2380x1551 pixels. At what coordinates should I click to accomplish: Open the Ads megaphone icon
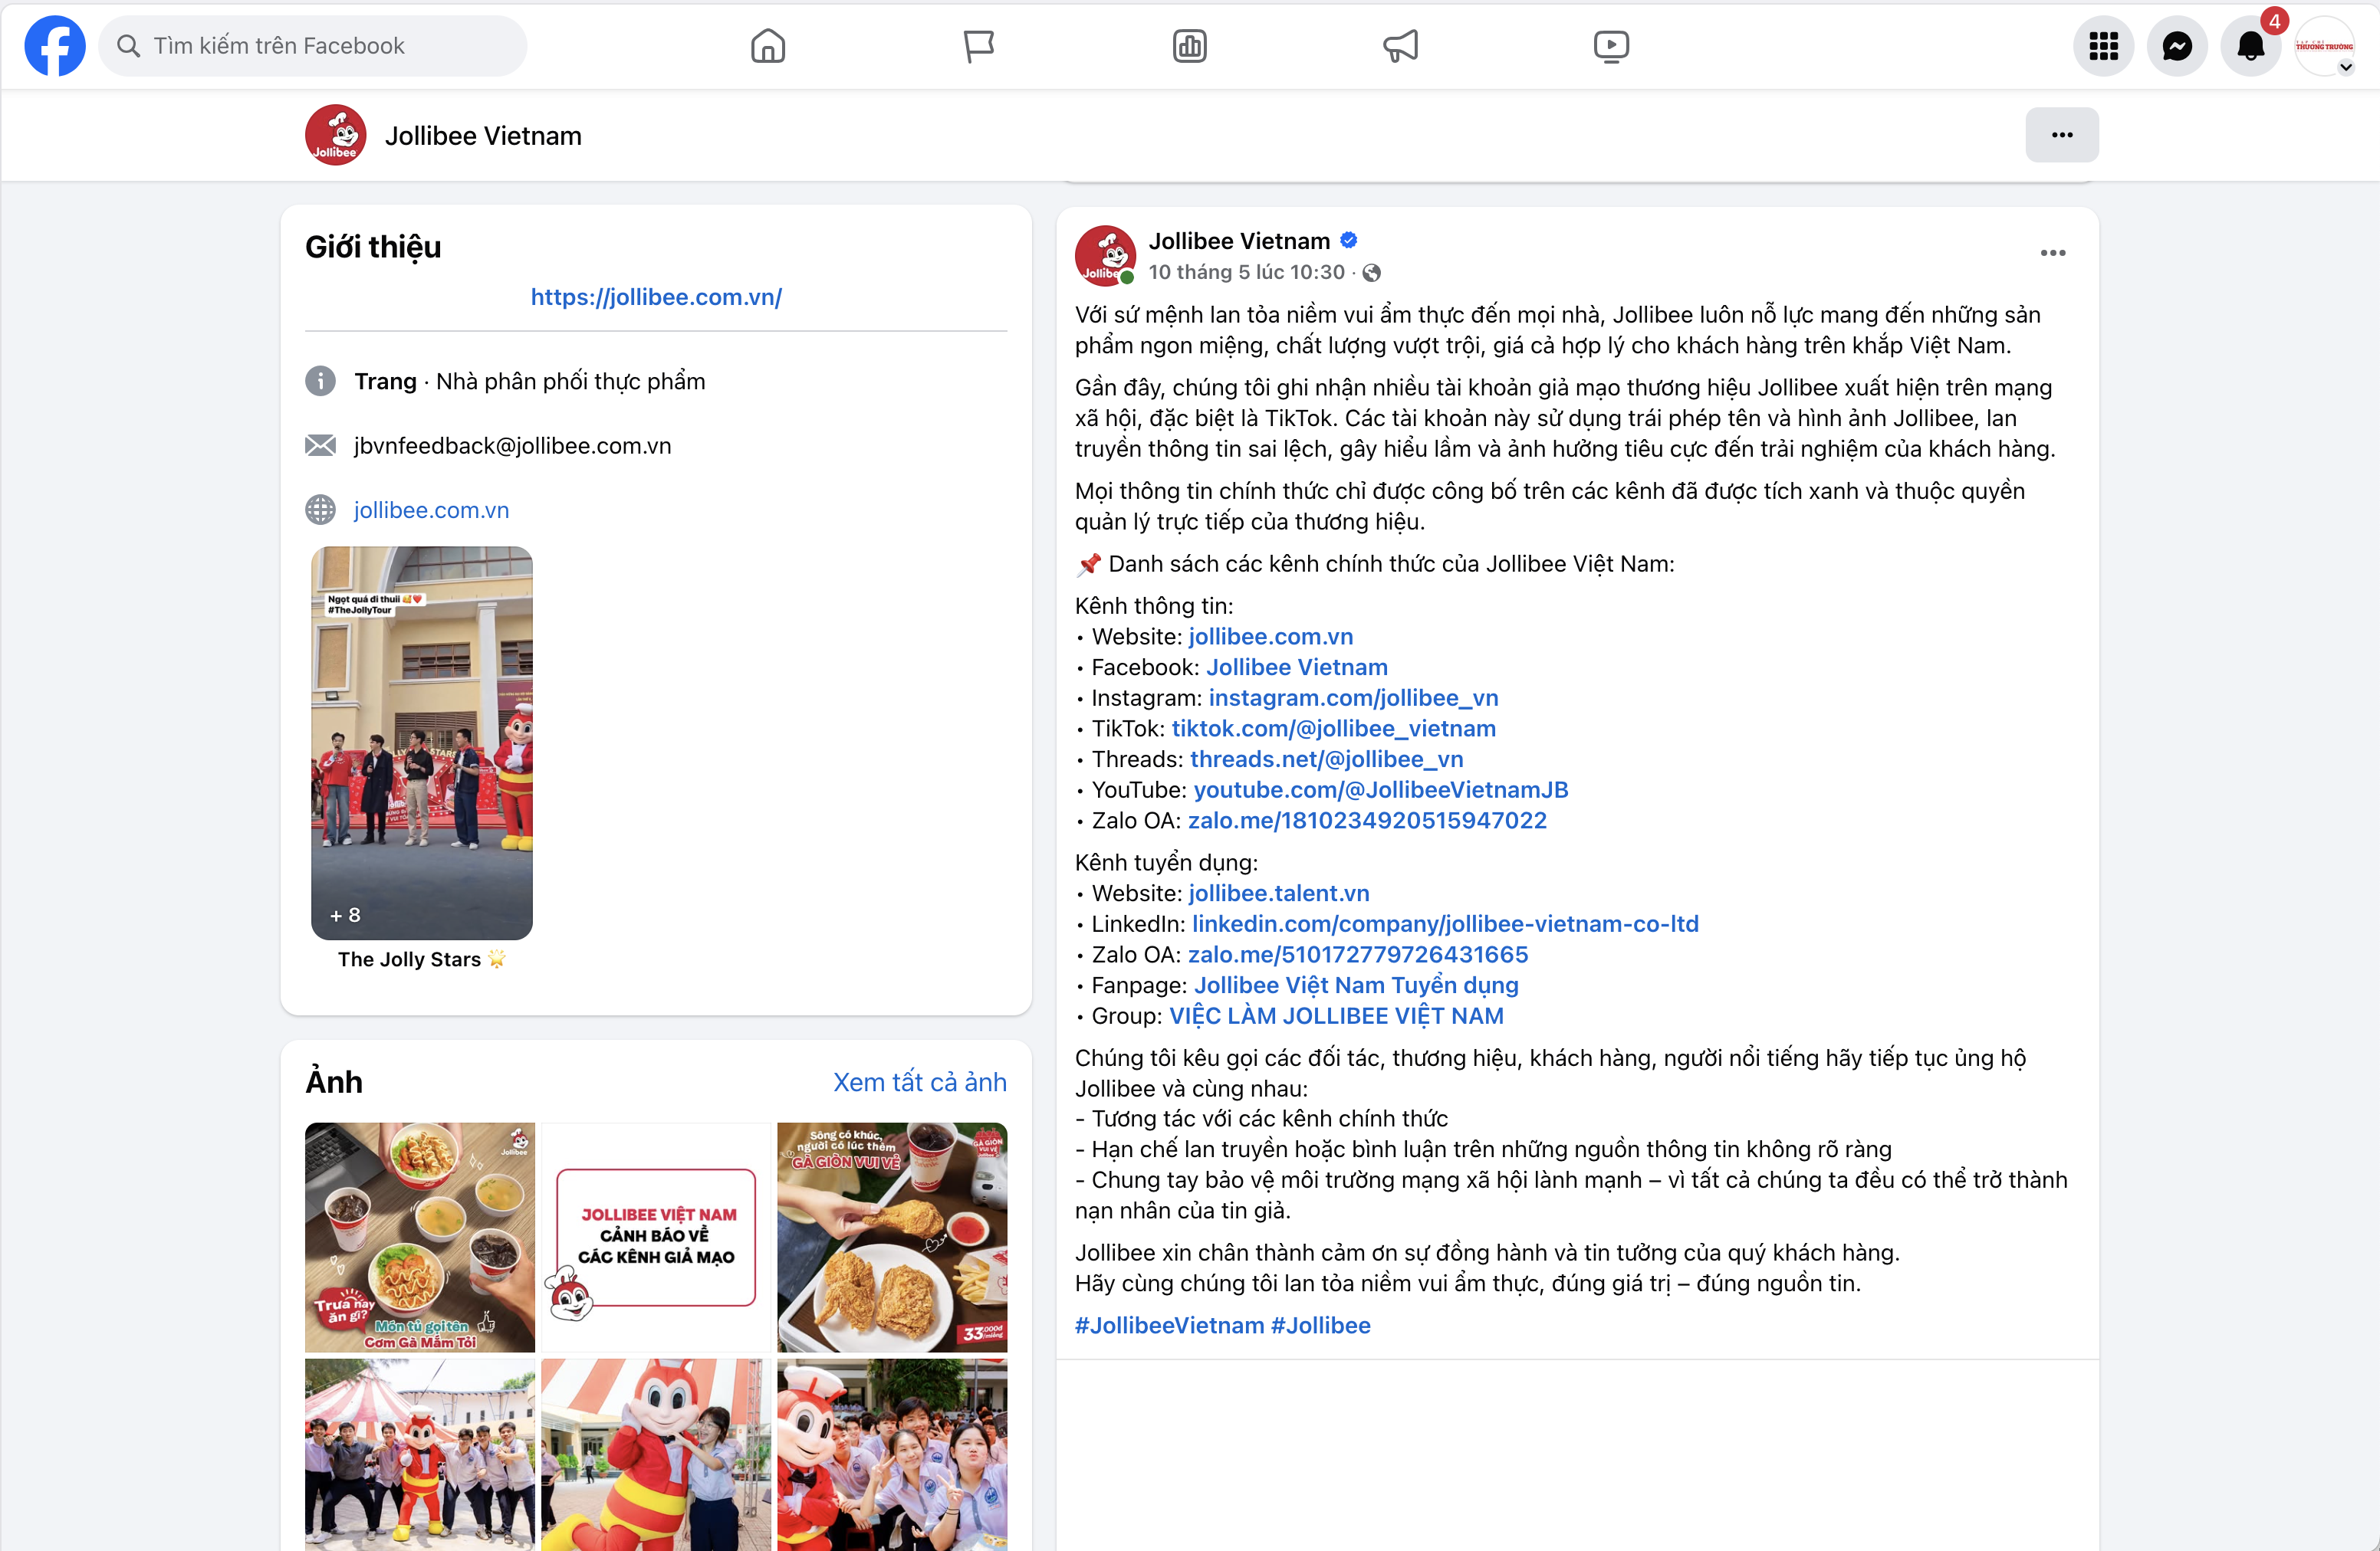(1400, 46)
